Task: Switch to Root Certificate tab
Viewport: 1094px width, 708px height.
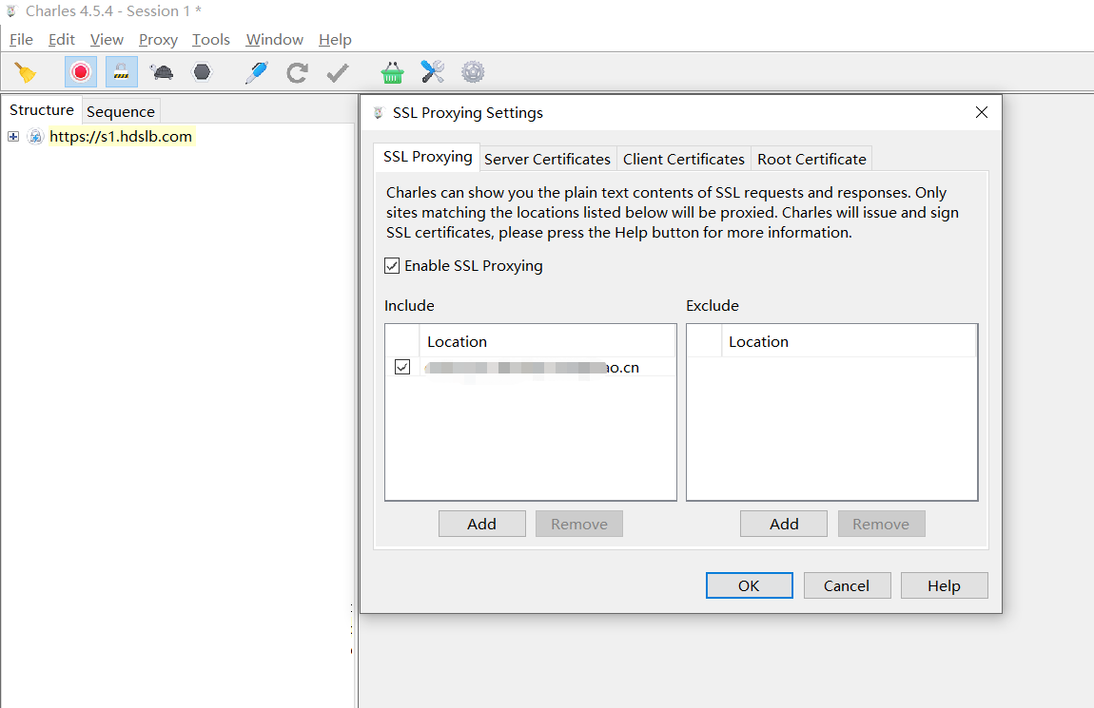Action: (x=812, y=159)
